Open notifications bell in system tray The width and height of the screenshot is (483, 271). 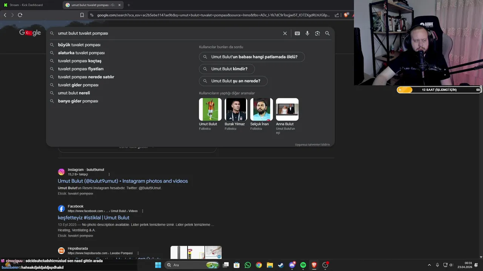(x=477, y=265)
